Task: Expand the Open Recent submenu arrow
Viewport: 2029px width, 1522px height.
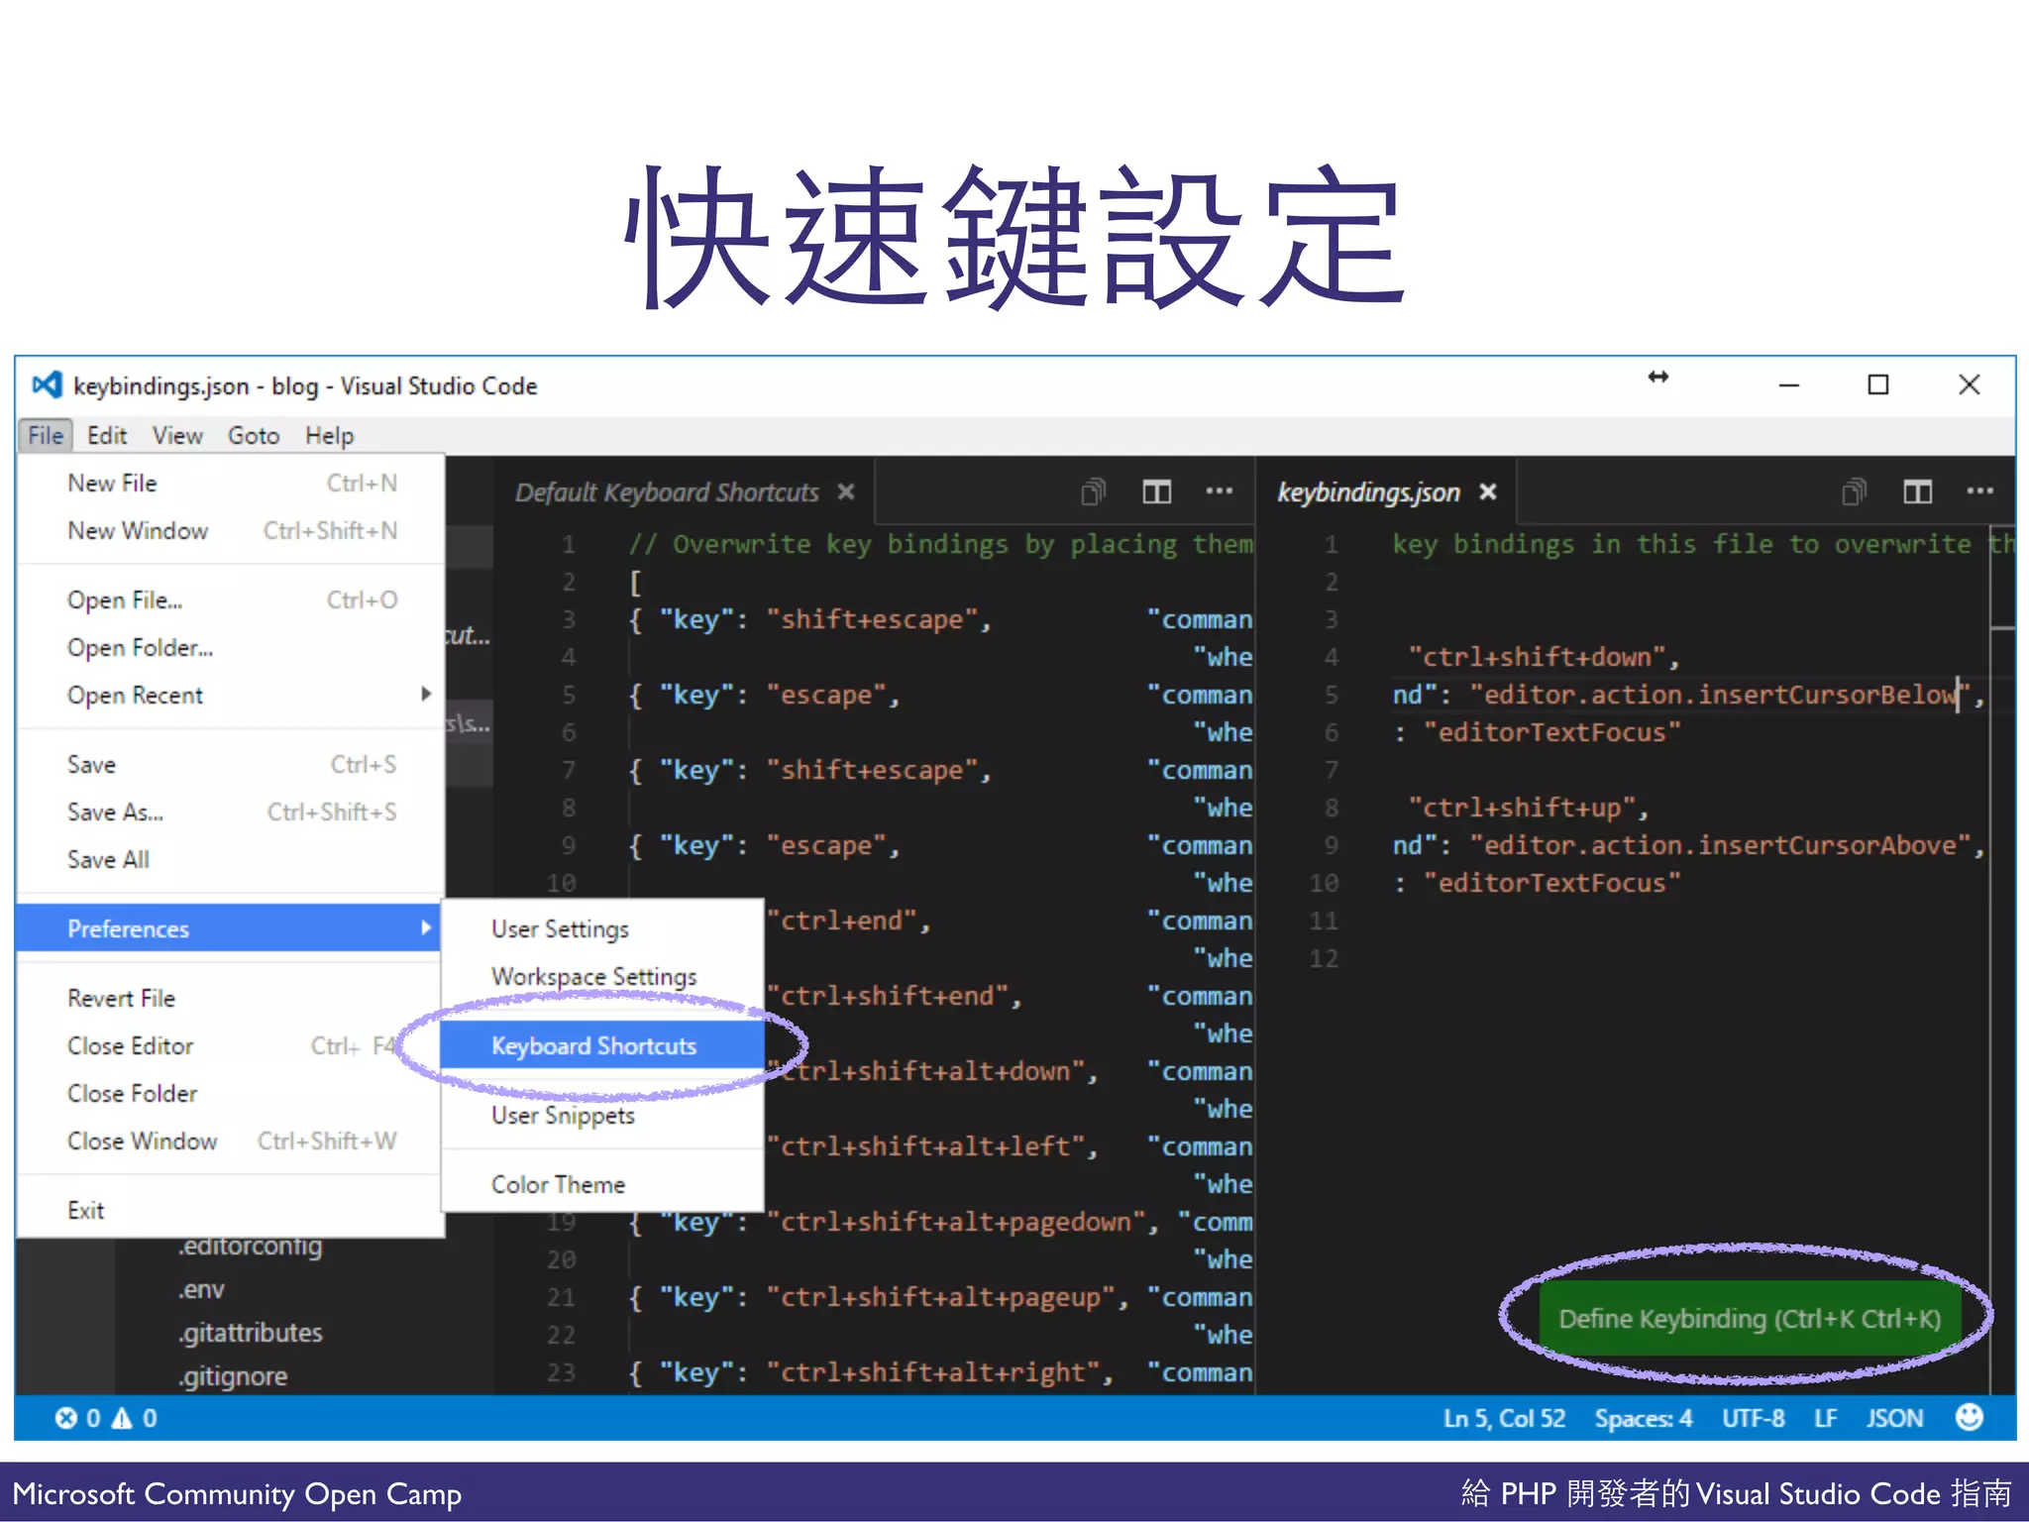Action: (426, 694)
